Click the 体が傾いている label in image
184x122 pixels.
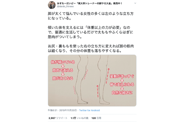[63, 62]
